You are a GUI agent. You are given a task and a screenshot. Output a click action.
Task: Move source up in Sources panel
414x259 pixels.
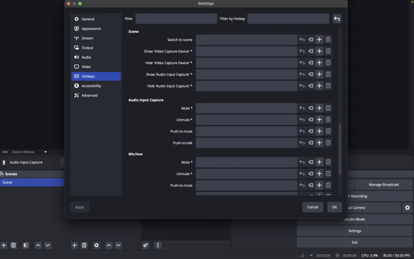[x=109, y=245]
